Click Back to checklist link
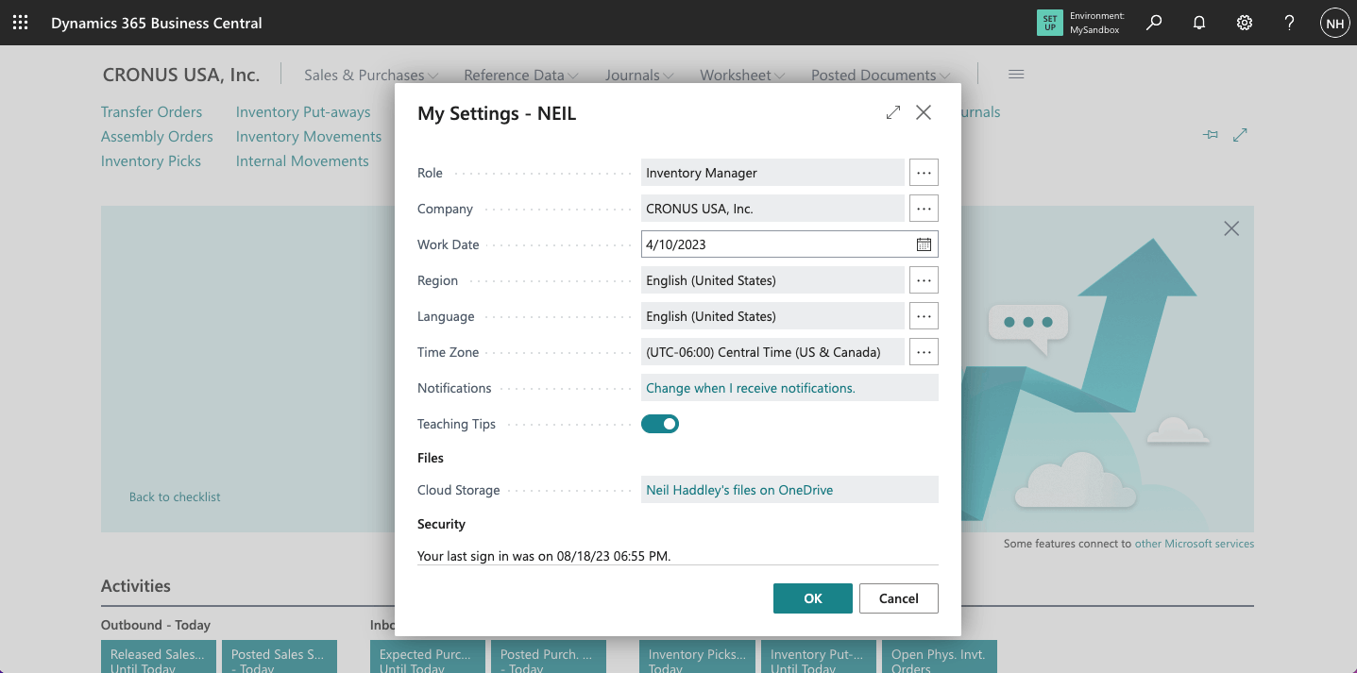This screenshot has width=1357, height=673. coord(175,496)
